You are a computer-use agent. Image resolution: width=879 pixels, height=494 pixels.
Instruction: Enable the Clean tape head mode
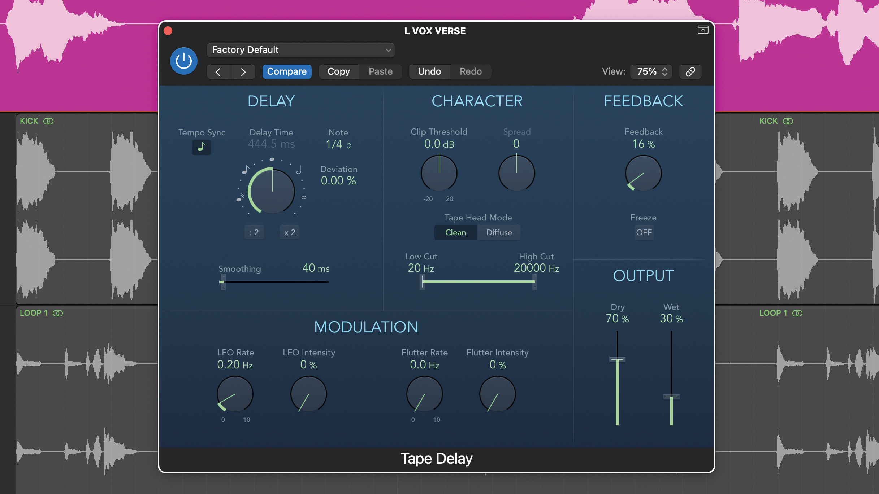point(455,232)
